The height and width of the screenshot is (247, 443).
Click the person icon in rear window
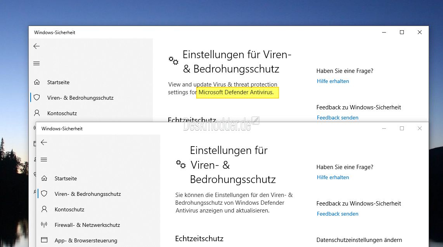37,113
